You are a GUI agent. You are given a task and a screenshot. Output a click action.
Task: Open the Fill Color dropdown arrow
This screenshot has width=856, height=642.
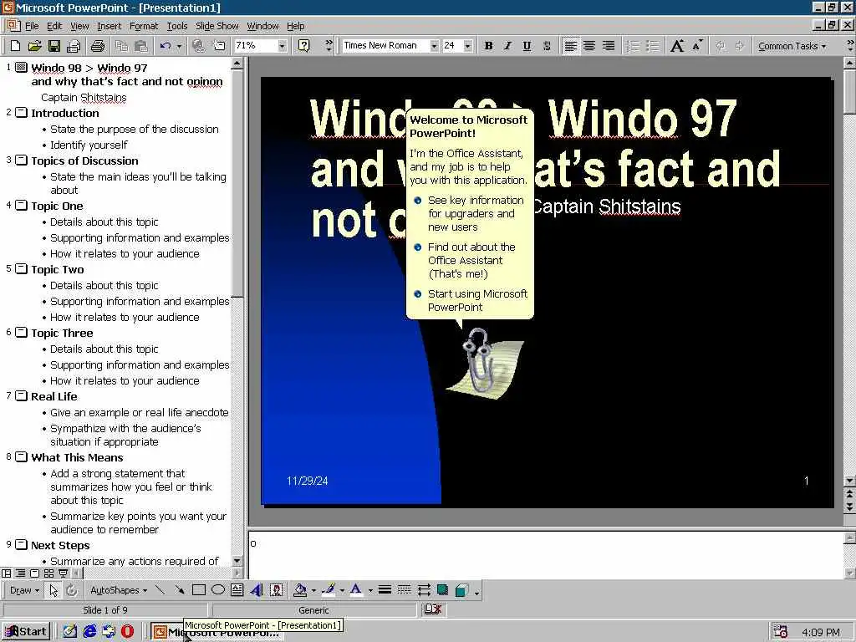tap(313, 590)
